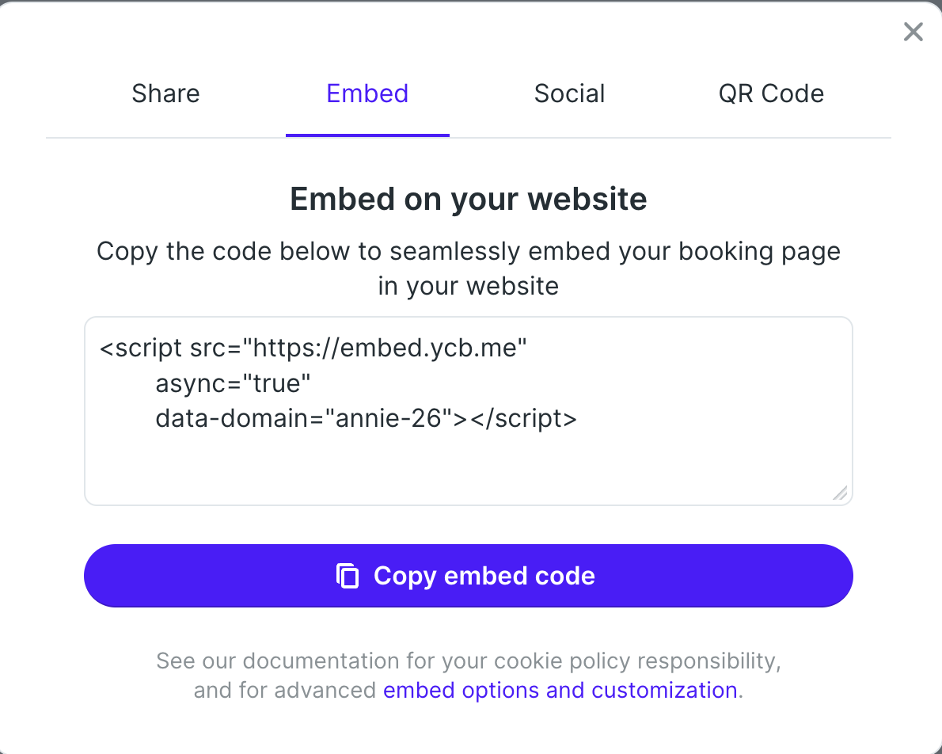Click the cookie policy documentation text
The image size is (942, 754).
[469, 661]
